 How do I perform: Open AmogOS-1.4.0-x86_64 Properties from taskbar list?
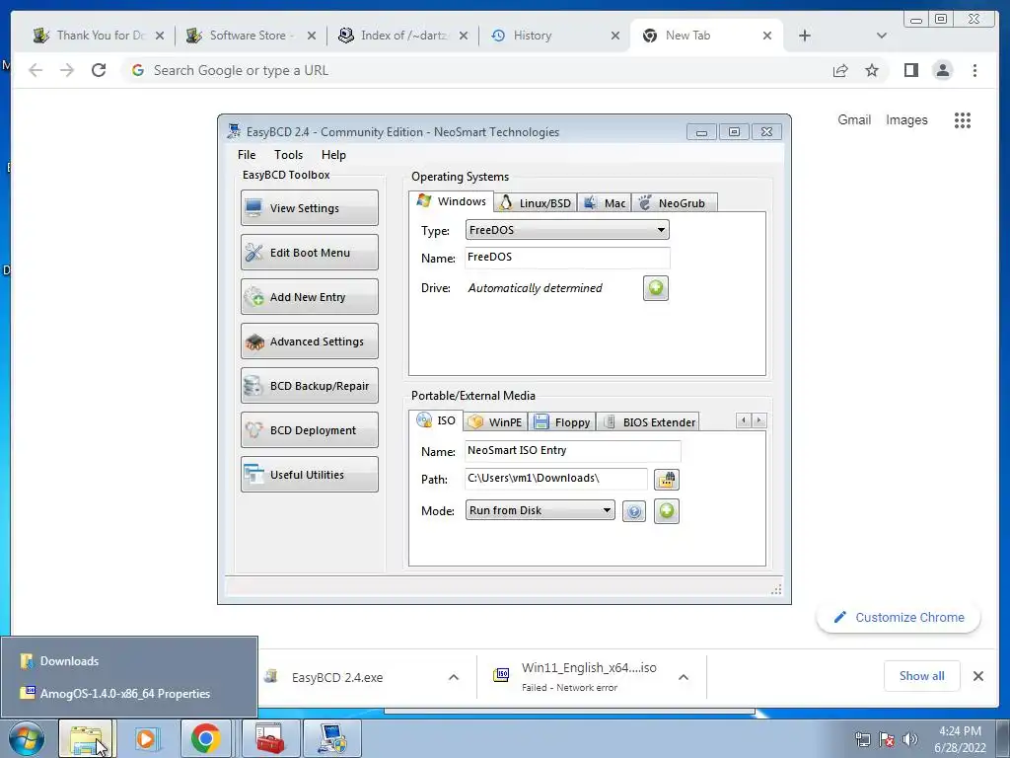point(129,694)
